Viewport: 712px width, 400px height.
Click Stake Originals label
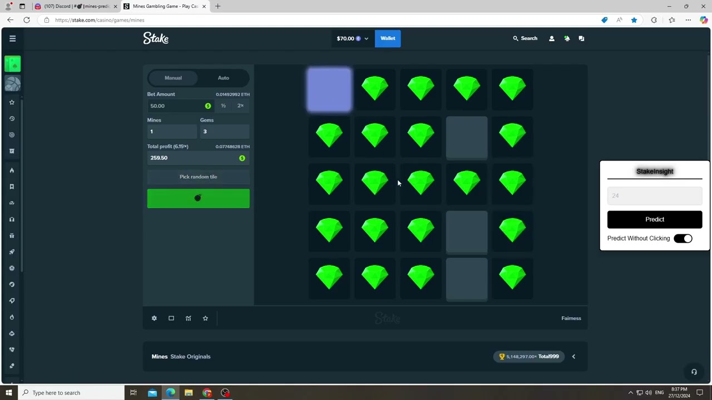click(x=190, y=357)
